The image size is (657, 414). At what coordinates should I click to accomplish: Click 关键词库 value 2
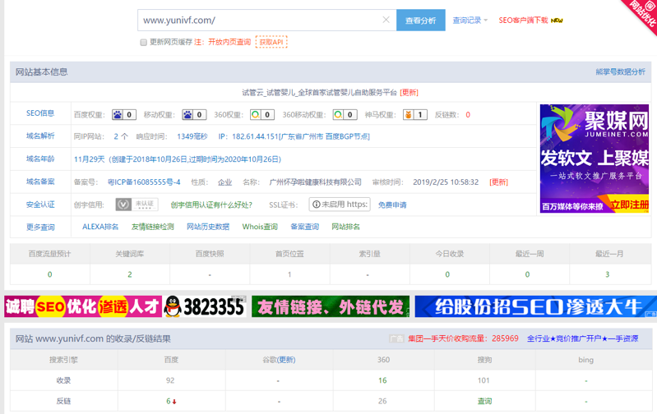pyautogui.click(x=129, y=274)
